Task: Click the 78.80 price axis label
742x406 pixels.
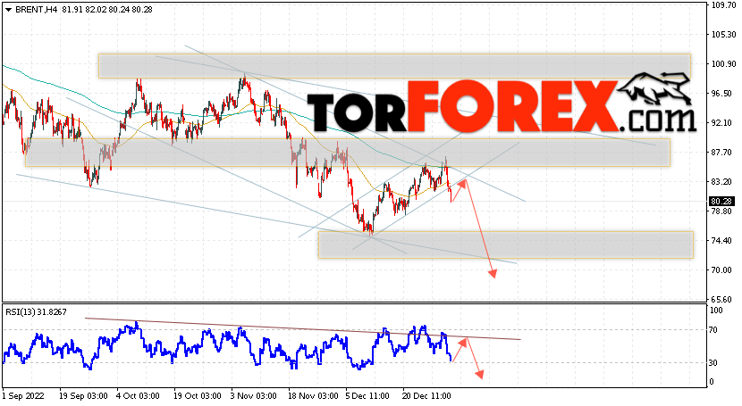Action: point(723,211)
